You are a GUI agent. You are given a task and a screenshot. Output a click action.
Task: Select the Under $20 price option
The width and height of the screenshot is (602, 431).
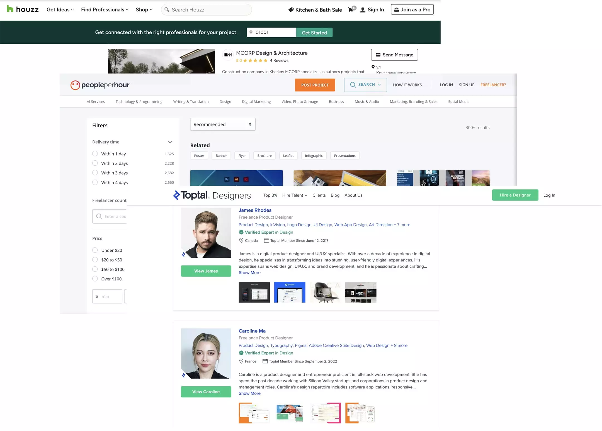(x=95, y=250)
